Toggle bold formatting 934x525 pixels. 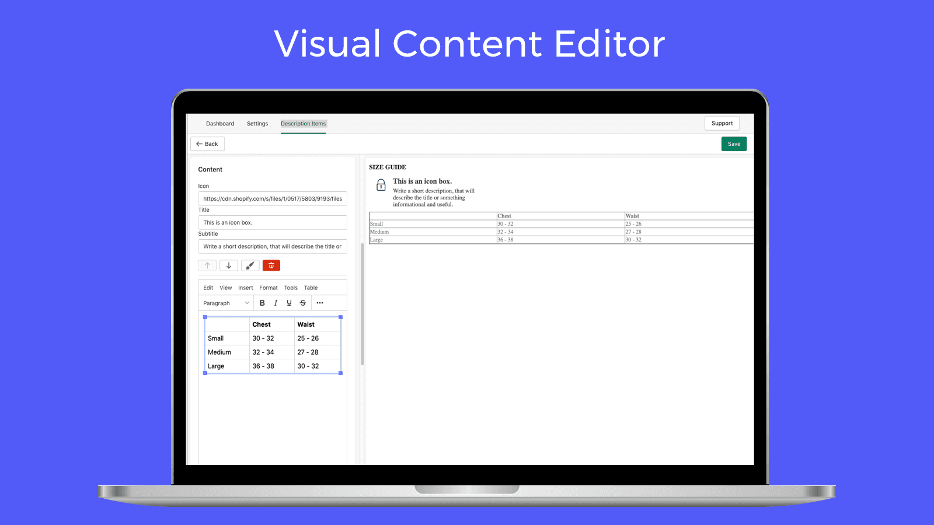262,303
